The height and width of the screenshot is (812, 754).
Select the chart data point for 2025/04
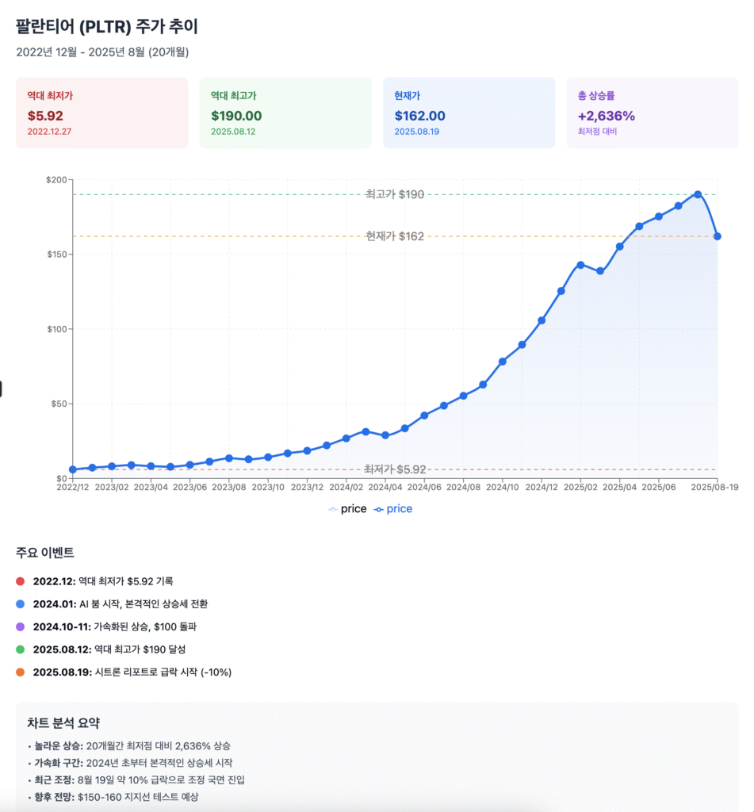[620, 247]
